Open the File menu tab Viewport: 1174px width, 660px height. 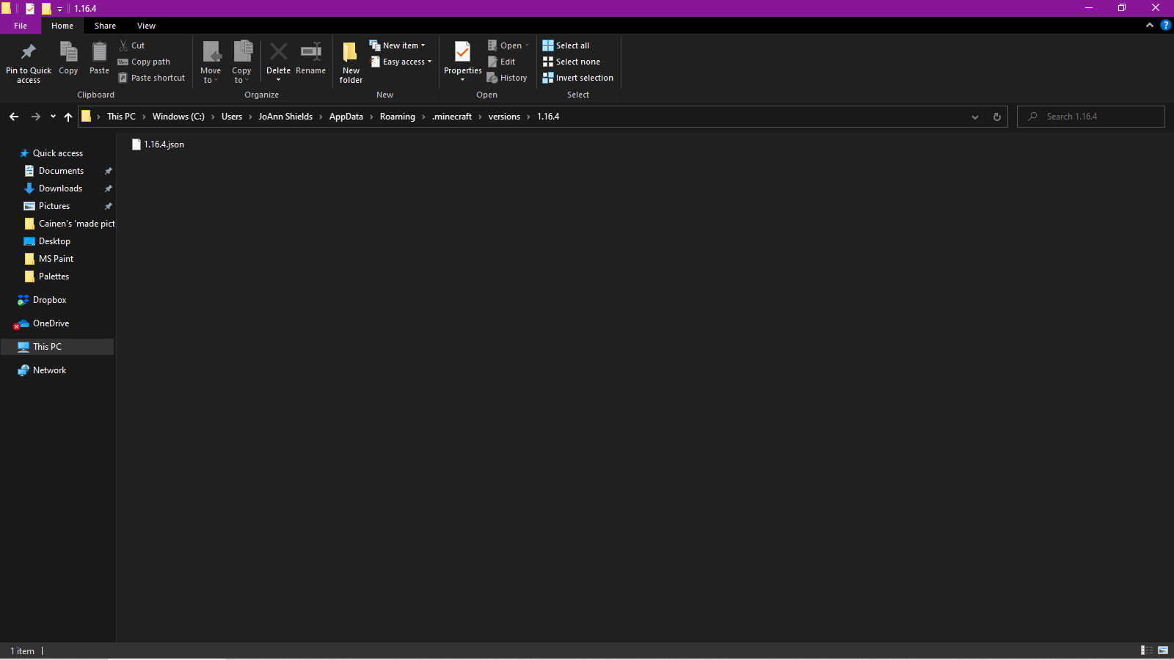pyautogui.click(x=21, y=26)
